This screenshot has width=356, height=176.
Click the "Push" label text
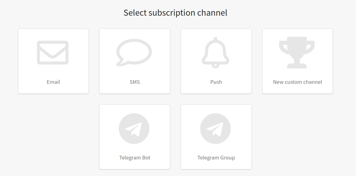point(216,82)
